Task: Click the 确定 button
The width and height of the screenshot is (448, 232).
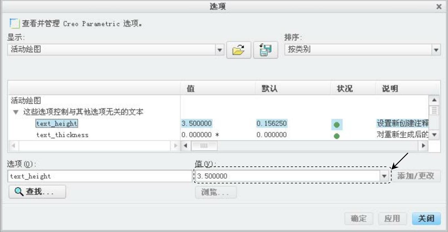Action: point(359,218)
